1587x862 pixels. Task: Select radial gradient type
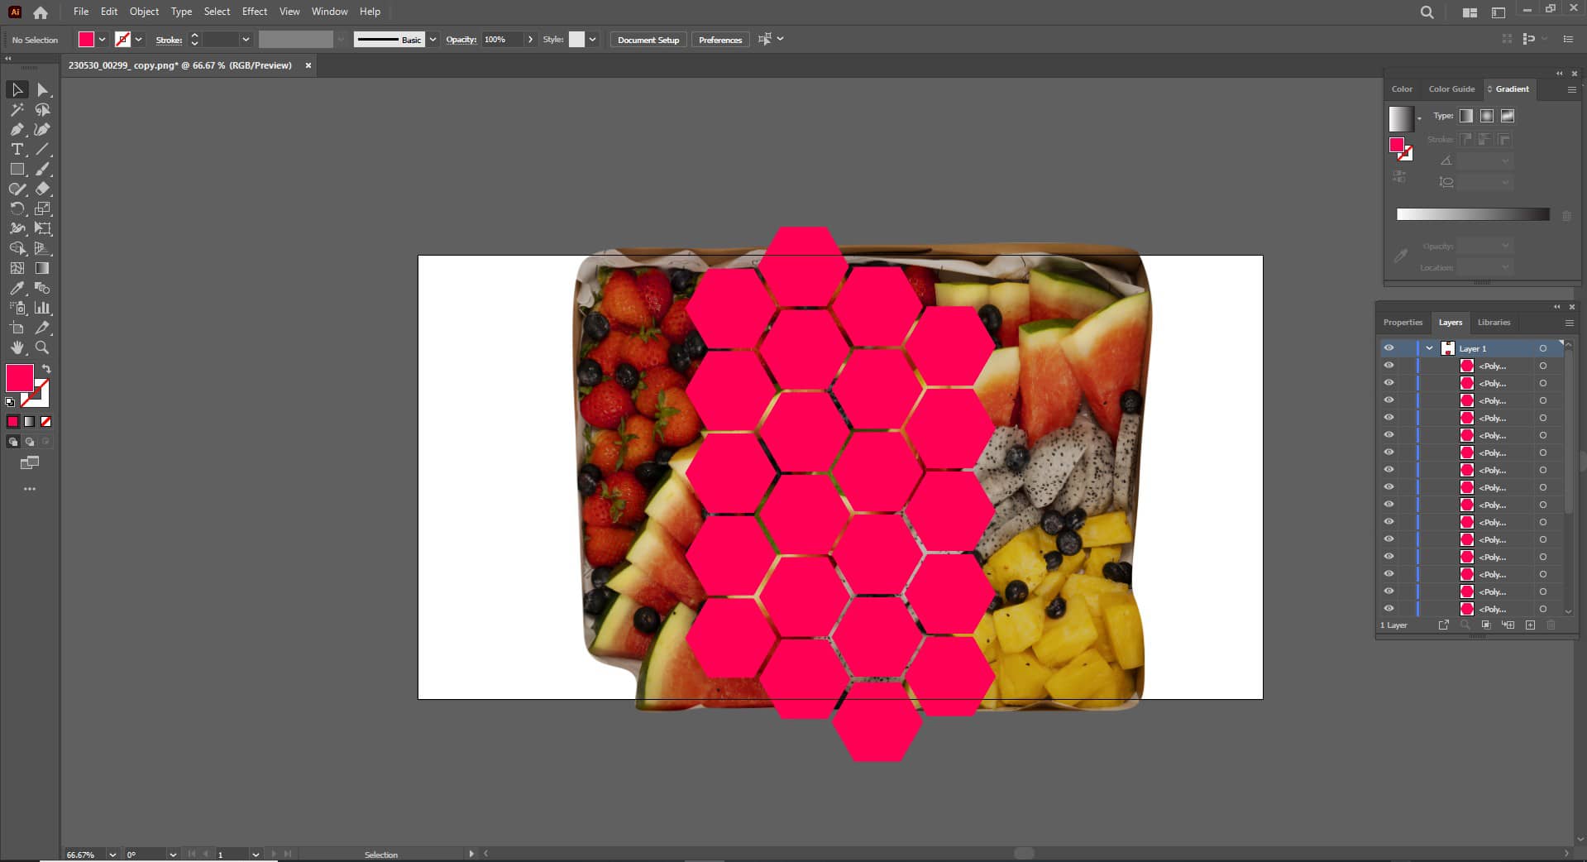point(1486,116)
